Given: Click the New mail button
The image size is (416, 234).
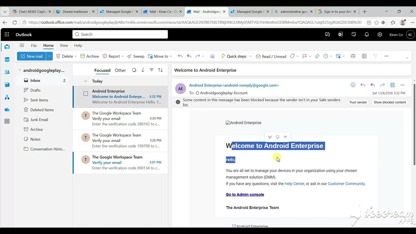Looking at the screenshot, I should [x=32, y=56].
